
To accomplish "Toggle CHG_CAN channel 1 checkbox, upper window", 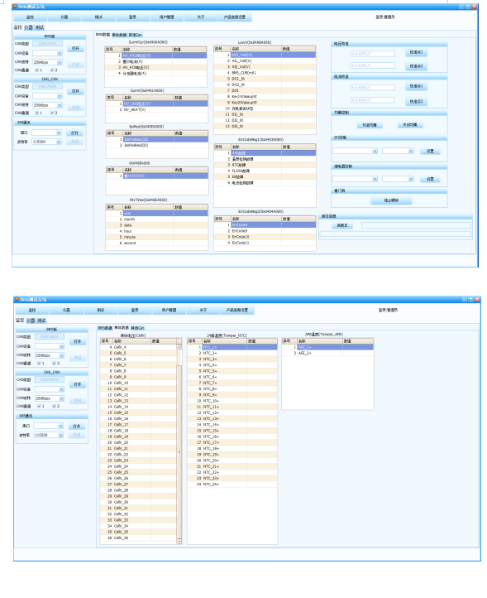I will (37, 113).
